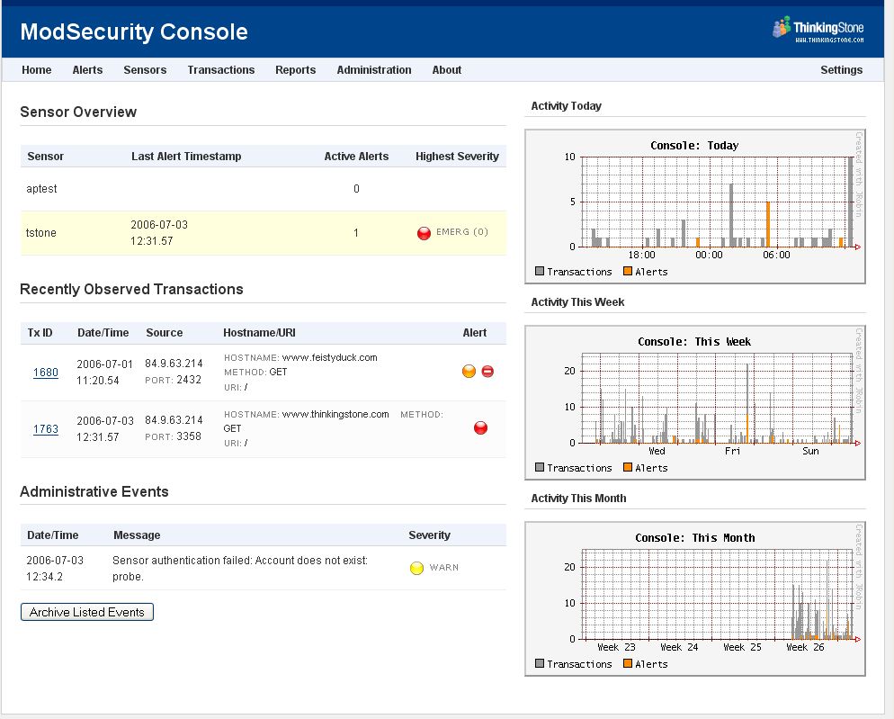Click the Administrative Events heading
894x719 pixels.
coord(94,492)
